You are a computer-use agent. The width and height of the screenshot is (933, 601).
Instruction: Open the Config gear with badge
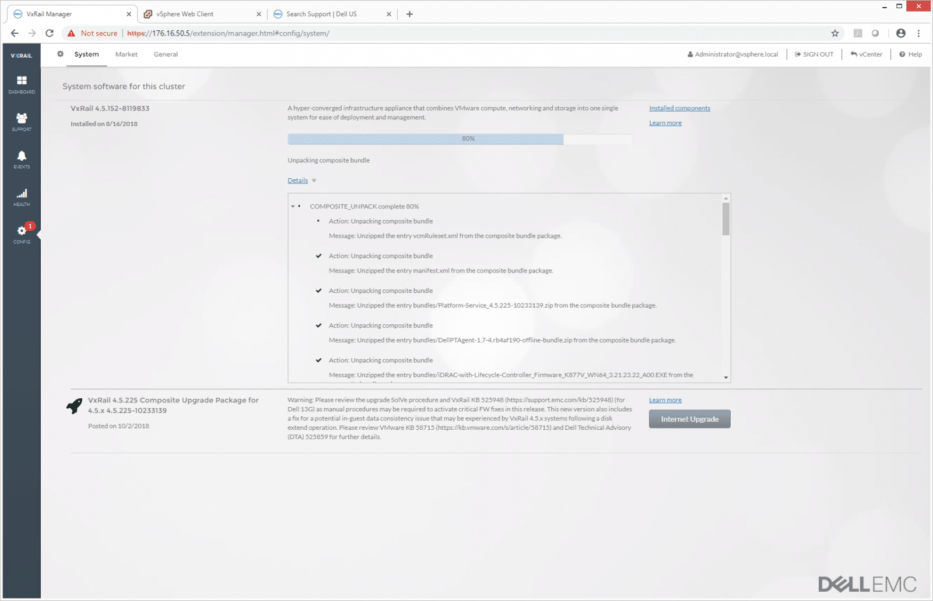coord(22,234)
